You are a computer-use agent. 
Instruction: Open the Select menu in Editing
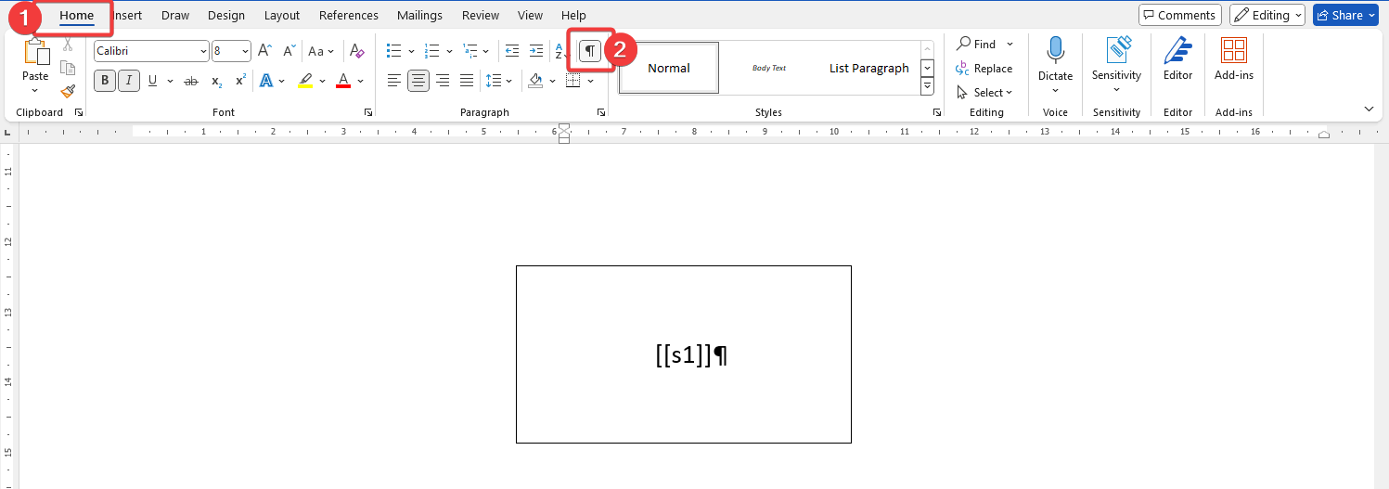(984, 93)
